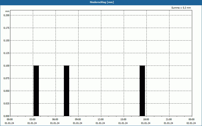Select the "Summe = 0,3 mm" total label
This screenshot has height=126, width=202.
point(181,8)
